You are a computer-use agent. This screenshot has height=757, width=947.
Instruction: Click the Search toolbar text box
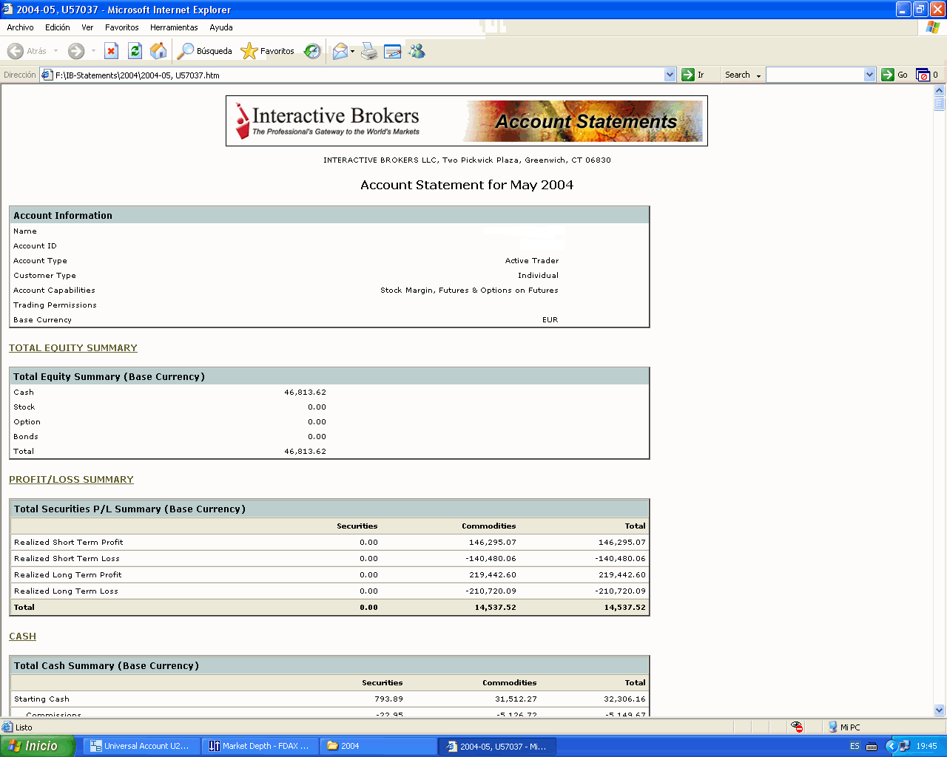click(x=815, y=75)
